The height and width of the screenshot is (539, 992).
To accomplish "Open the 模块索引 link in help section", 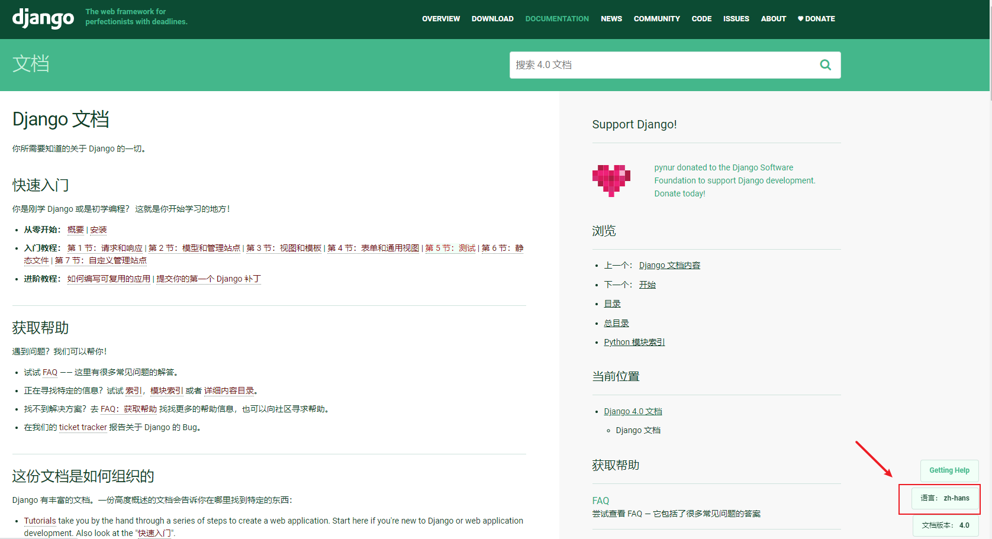I will 167,391.
